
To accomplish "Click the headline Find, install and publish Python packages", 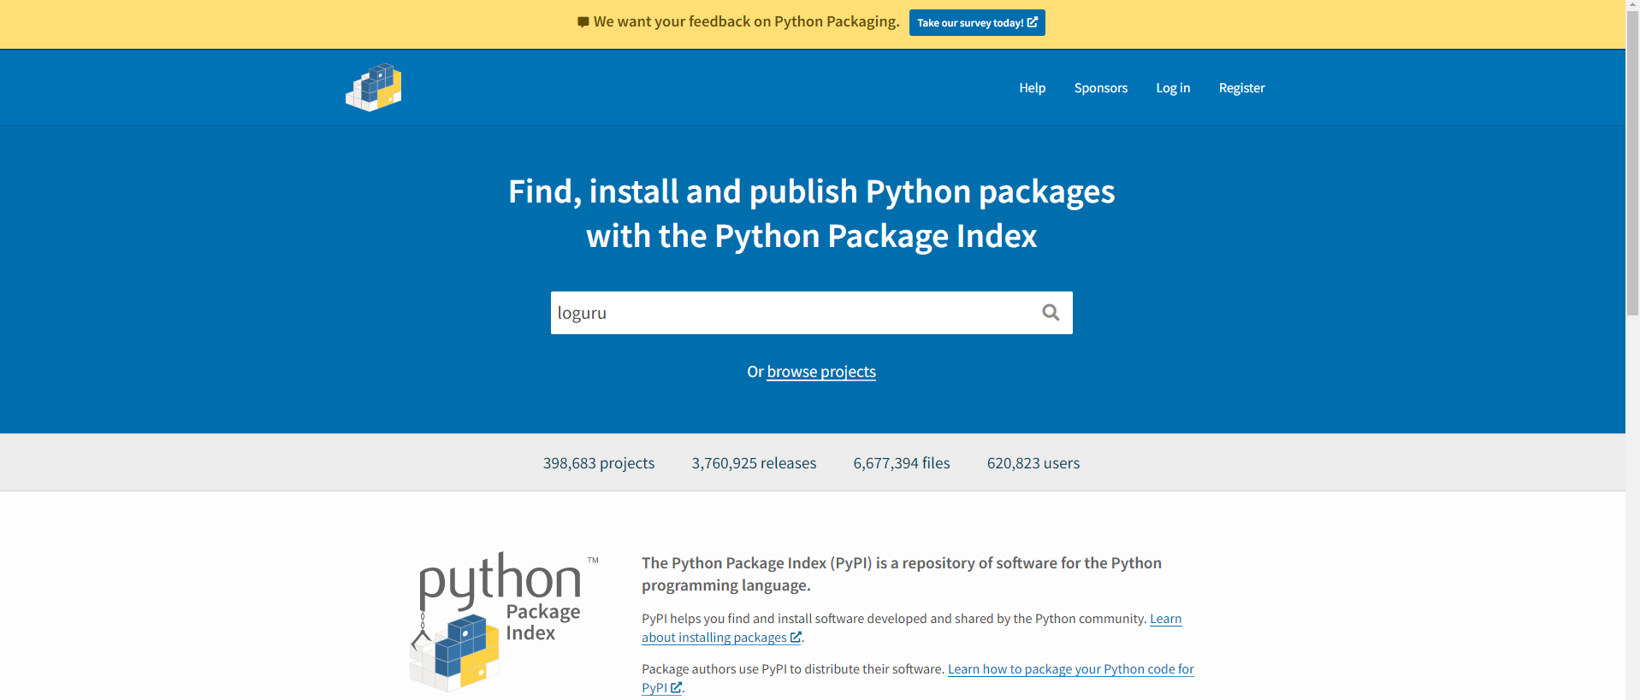I will (811, 214).
